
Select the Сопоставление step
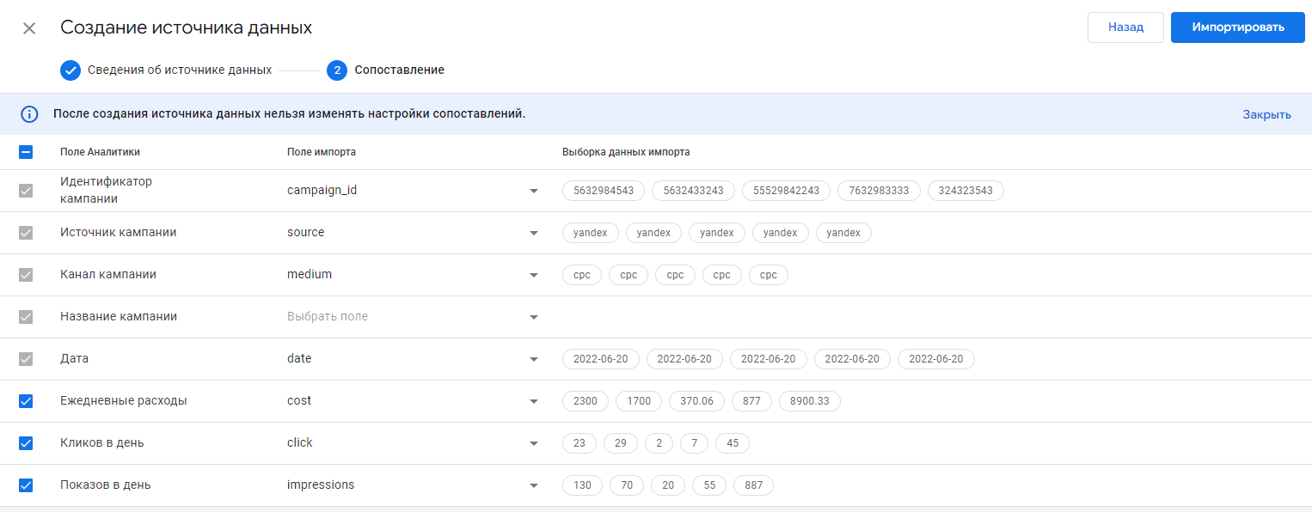(400, 70)
